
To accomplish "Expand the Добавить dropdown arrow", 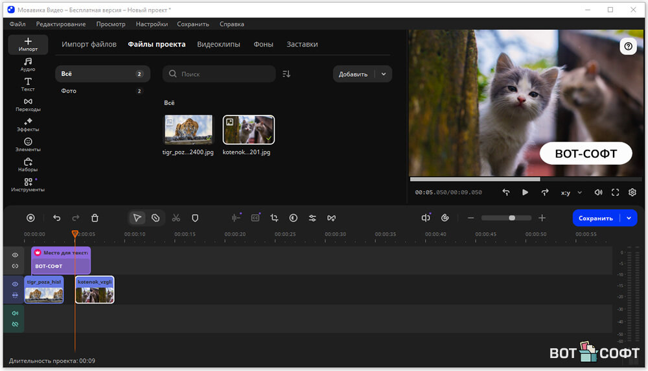I will tap(384, 74).
